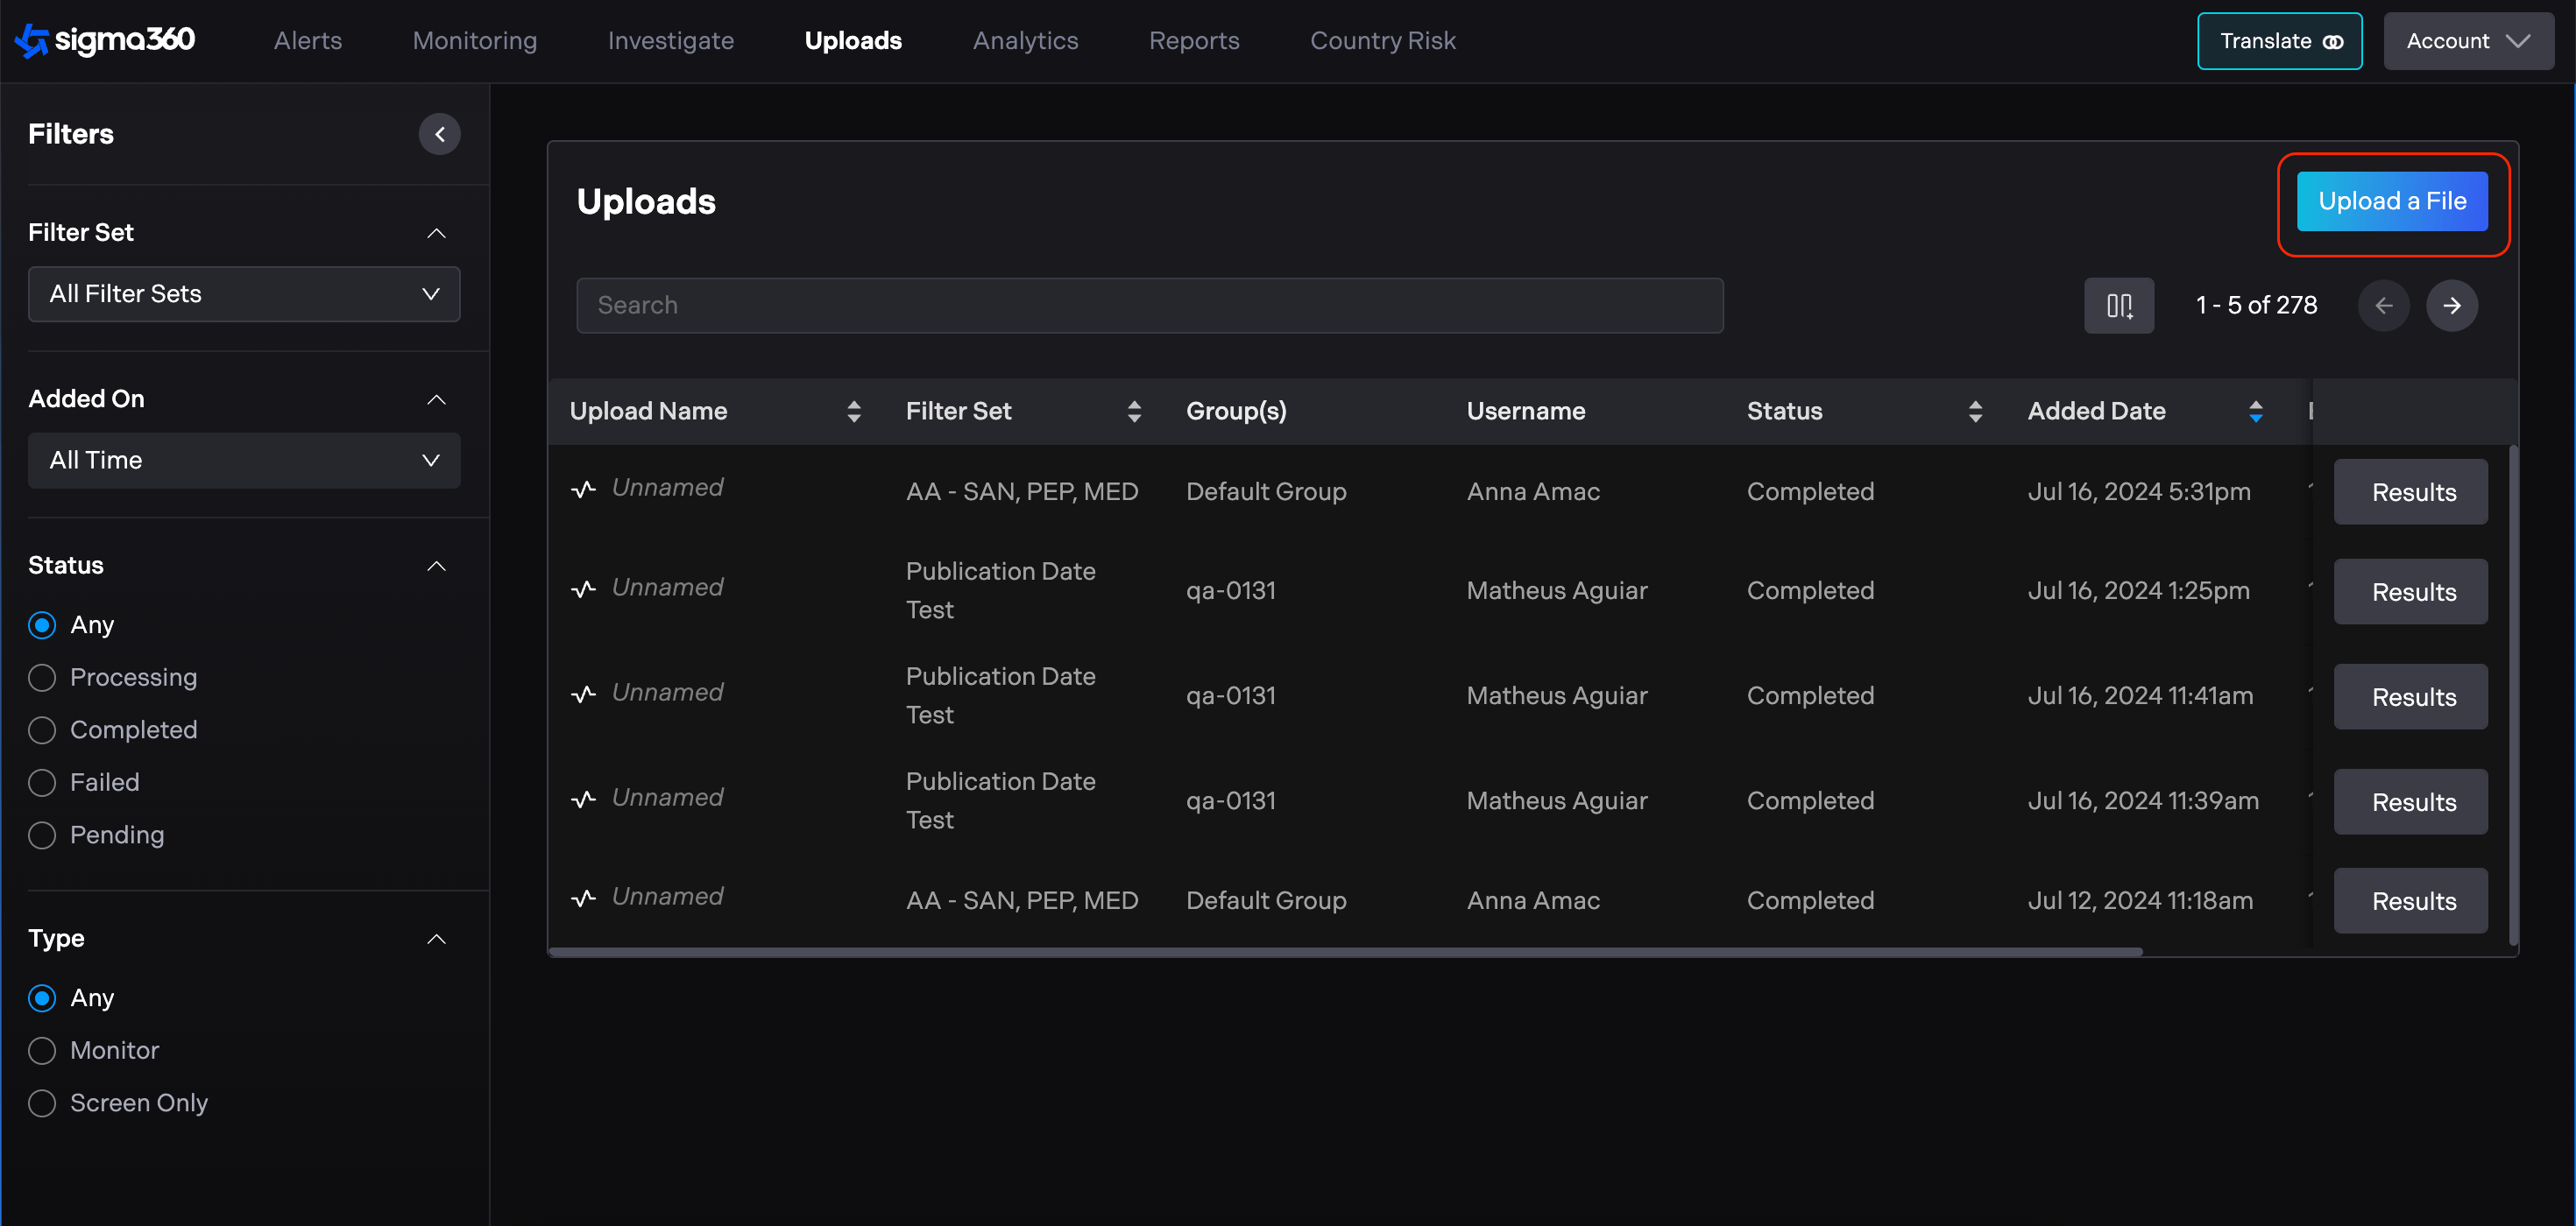Sort by Upload Name column arrows

[x=853, y=411]
